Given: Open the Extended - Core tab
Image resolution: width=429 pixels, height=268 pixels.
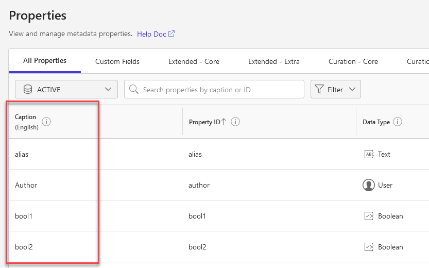Looking at the screenshot, I should pos(194,61).
